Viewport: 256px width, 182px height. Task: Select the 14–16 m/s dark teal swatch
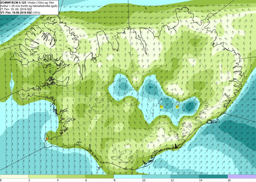coord(213,176)
